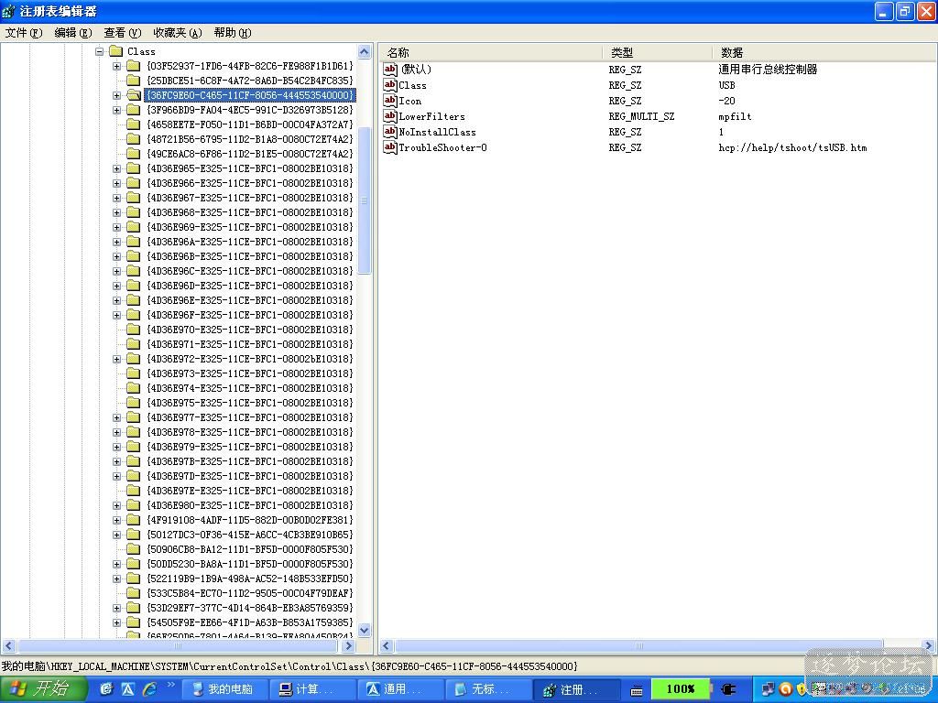This screenshot has height=703, width=938.
Task: Open the 帮助(H) menu
Action: click(x=232, y=32)
